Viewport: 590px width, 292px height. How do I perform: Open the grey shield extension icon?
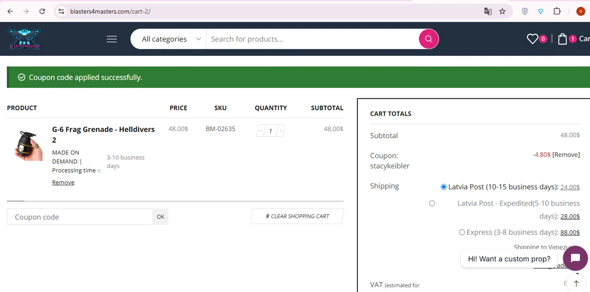(525, 11)
